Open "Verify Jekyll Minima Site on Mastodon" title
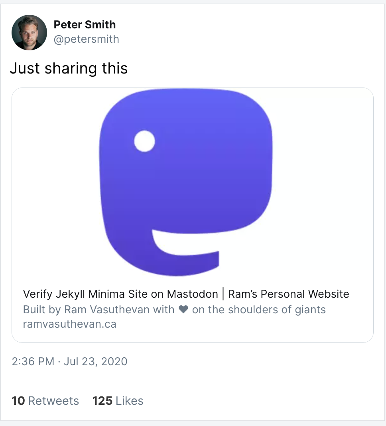The width and height of the screenshot is (386, 426). [x=120, y=294]
